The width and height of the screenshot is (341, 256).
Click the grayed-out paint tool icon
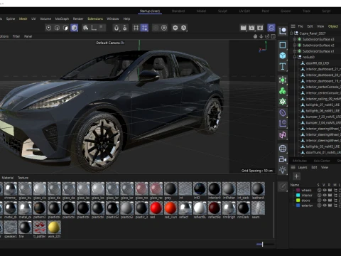click(283, 186)
